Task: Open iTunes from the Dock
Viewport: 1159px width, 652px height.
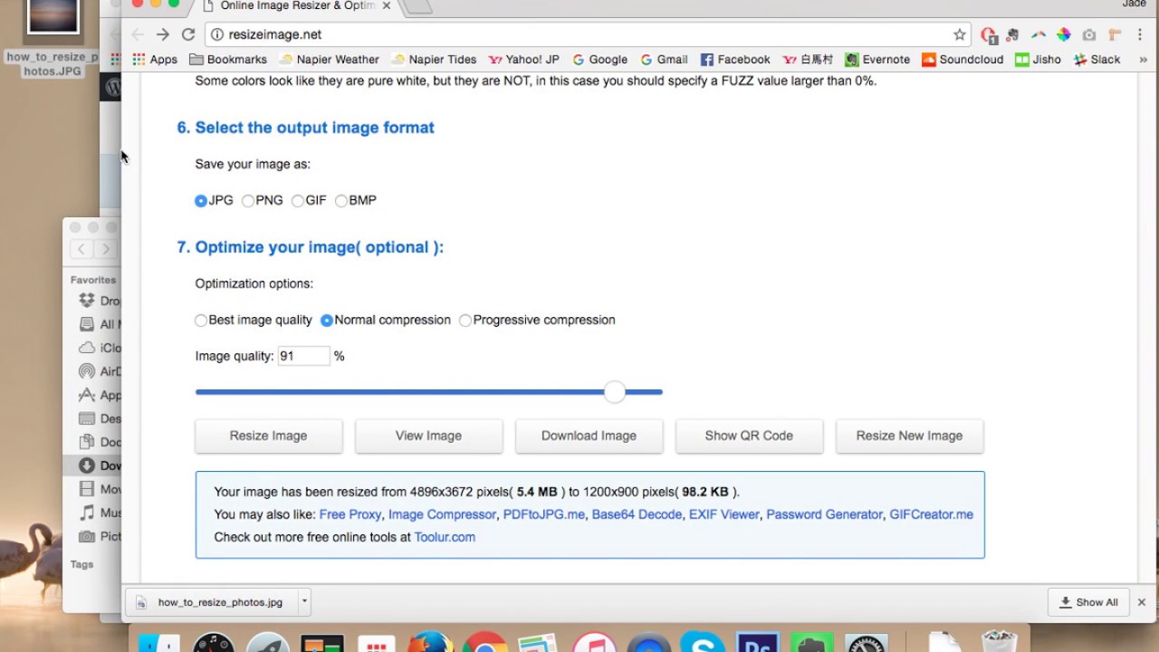Action: coord(594,642)
